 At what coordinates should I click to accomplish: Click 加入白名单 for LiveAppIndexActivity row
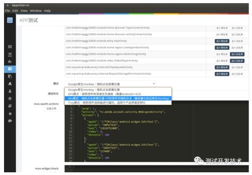click(x=237, y=48)
